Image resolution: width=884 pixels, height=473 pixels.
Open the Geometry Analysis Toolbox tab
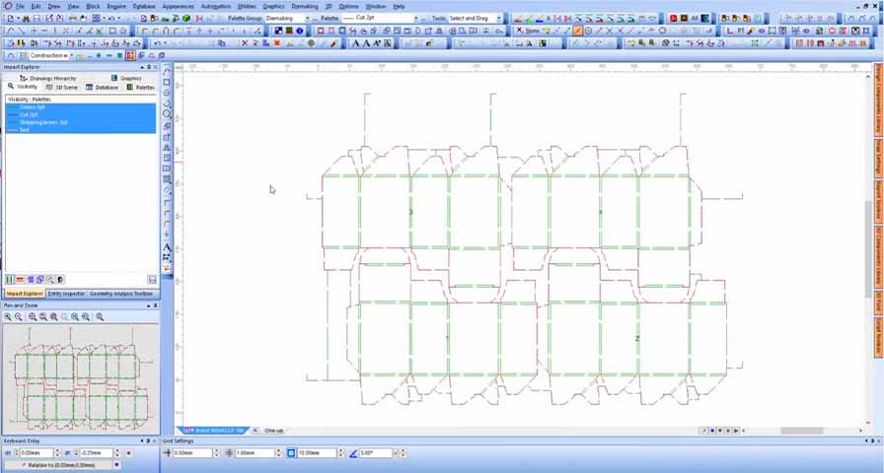(120, 294)
